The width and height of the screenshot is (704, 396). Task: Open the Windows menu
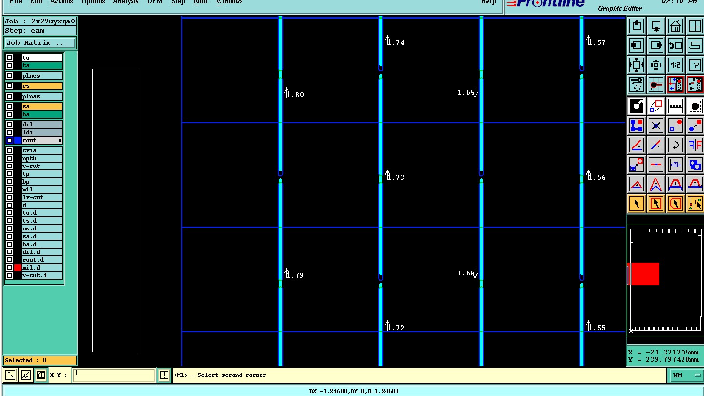click(x=229, y=2)
